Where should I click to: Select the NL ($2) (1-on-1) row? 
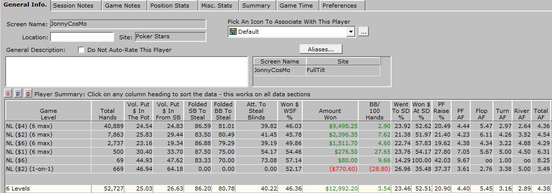click(x=278, y=169)
